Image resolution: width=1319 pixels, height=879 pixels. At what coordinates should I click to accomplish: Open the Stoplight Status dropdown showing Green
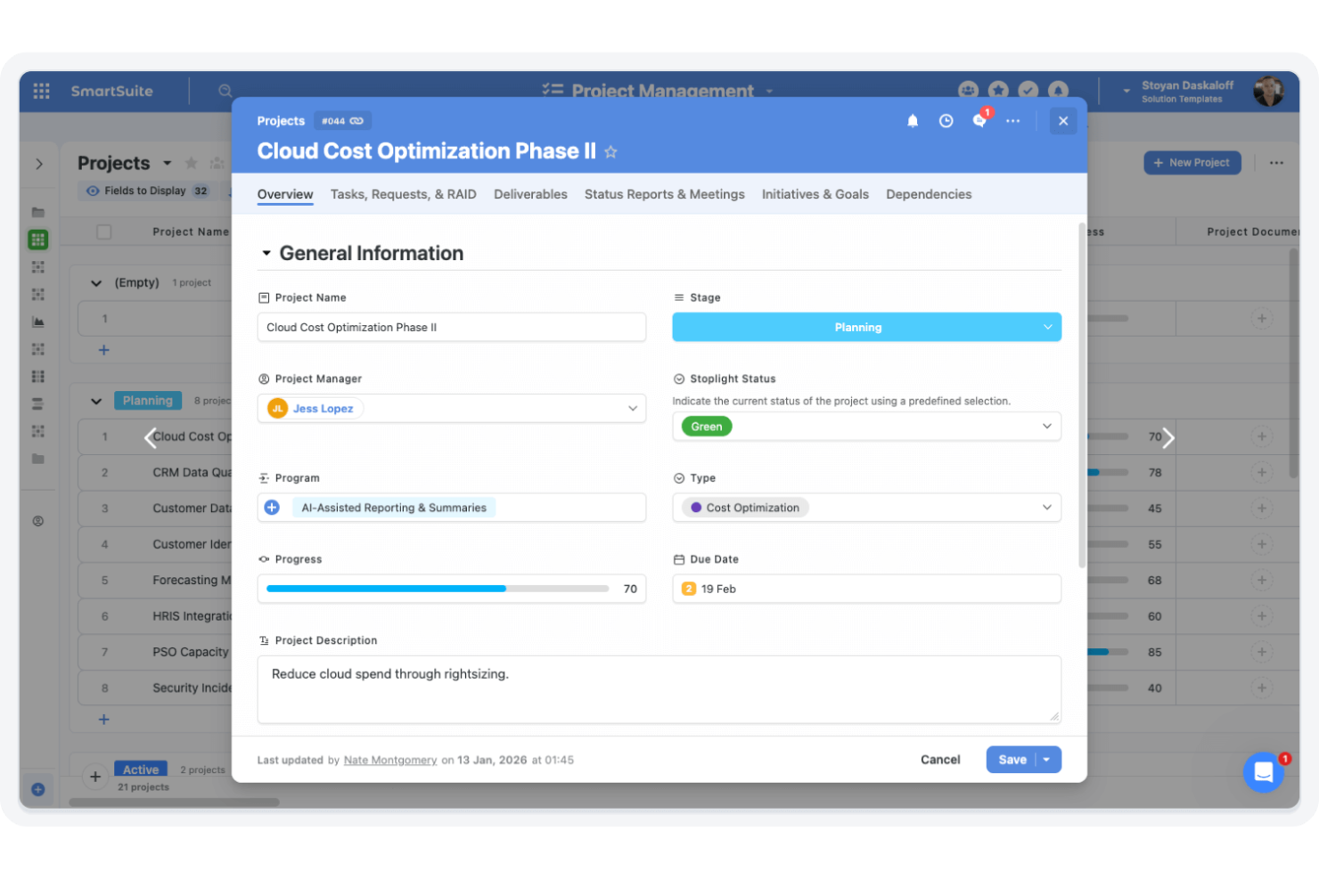(1046, 427)
